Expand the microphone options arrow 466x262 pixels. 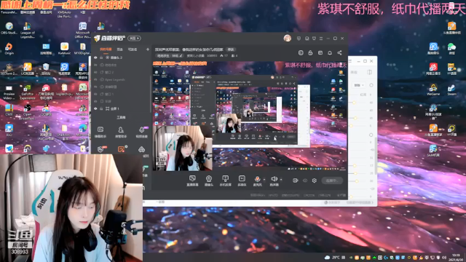tap(264, 180)
